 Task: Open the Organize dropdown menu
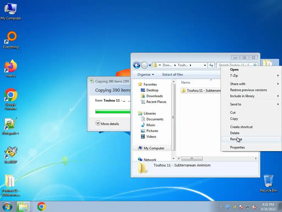pyautogui.click(x=146, y=75)
